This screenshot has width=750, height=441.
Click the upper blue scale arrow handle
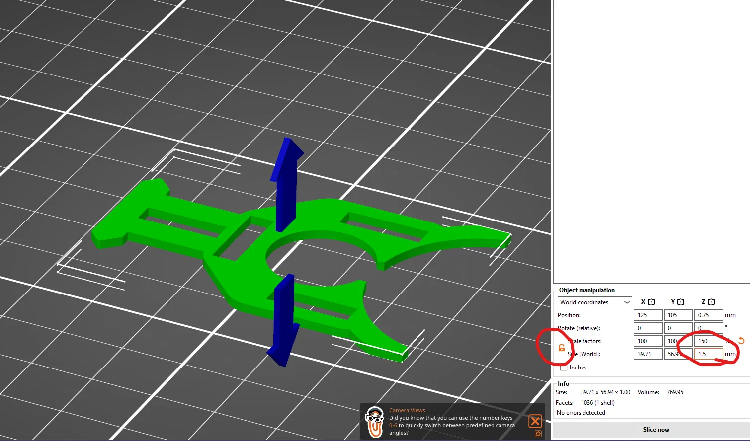(x=286, y=185)
